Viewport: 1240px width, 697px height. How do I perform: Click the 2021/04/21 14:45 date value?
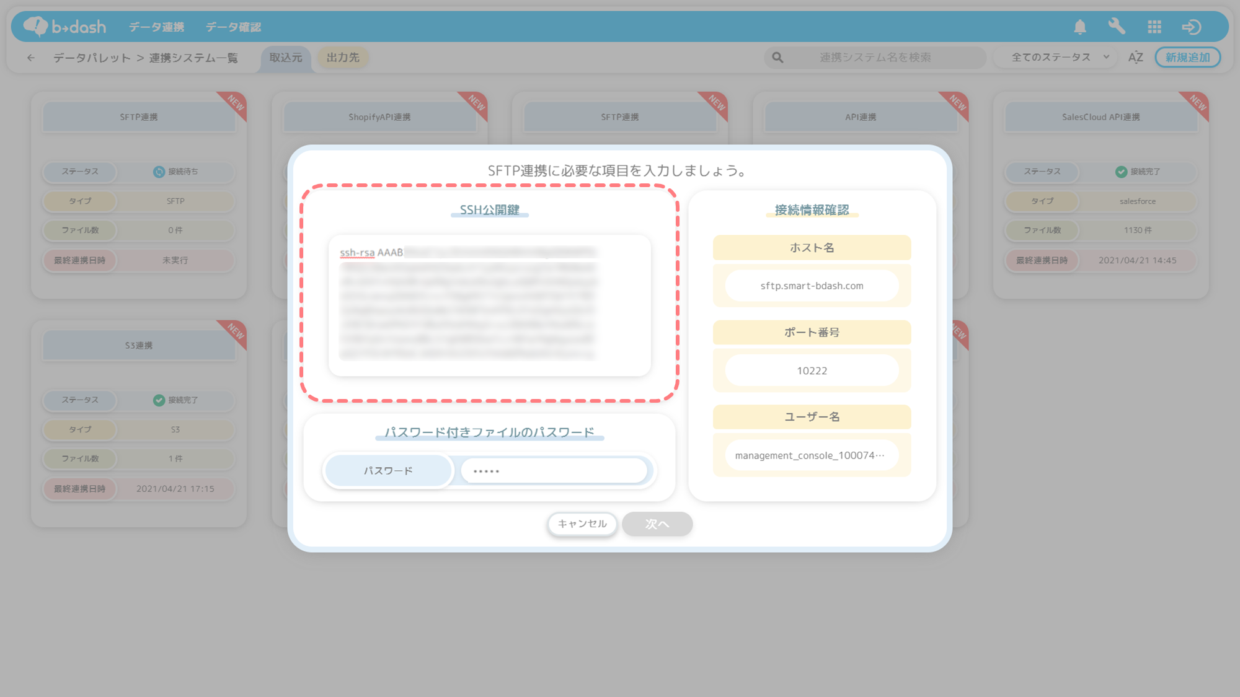(1138, 260)
